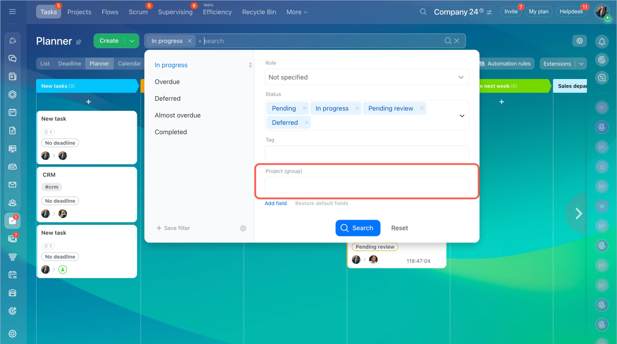Viewport: 617px width, 344px height.
Task: Open the hamburger menu icon
Action: click(13, 12)
